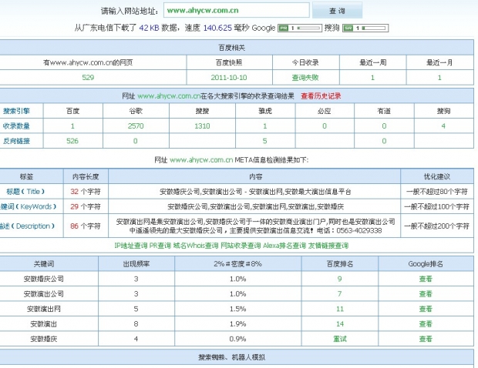The image size is (478, 368).
Task: Open the 查看历史记录 history link
Action: 321,96
